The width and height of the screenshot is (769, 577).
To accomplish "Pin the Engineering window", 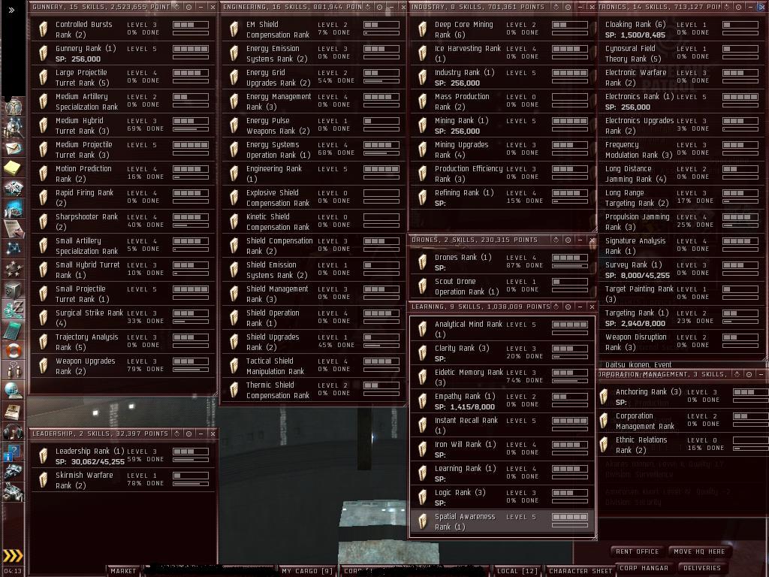I will [x=368, y=7].
